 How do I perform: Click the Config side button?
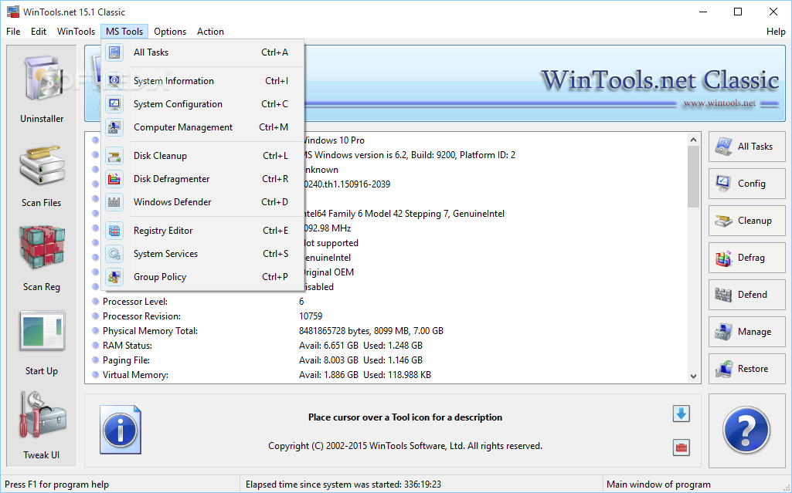[x=746, y=184]
